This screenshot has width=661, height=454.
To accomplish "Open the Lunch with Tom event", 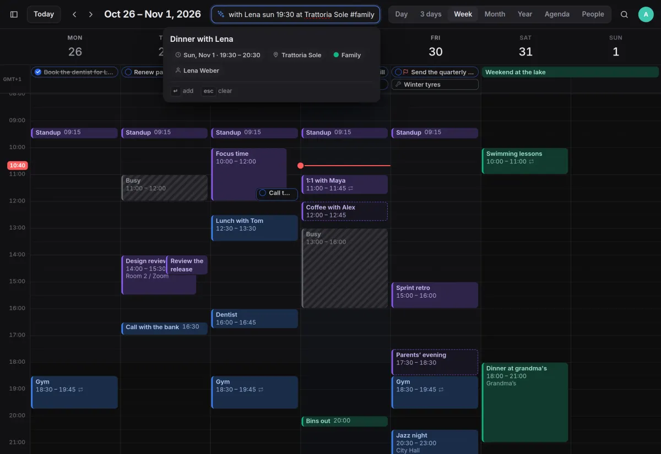I will pos(254,228).
